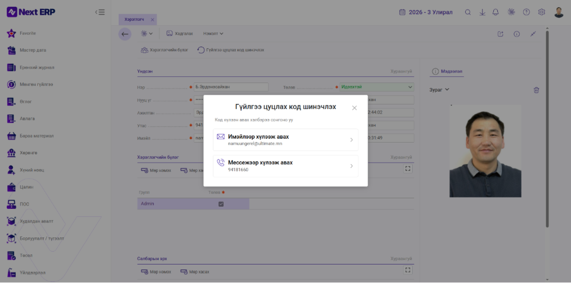The image size is (571, 283).
Task: Select the Мэдээлэл tab
Action: [447, 71]
